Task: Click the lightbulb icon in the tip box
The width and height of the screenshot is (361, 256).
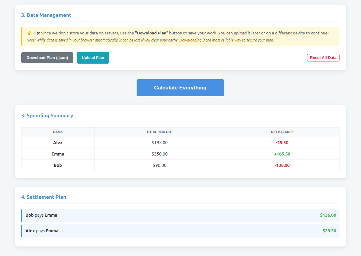Action: [29, 33]
